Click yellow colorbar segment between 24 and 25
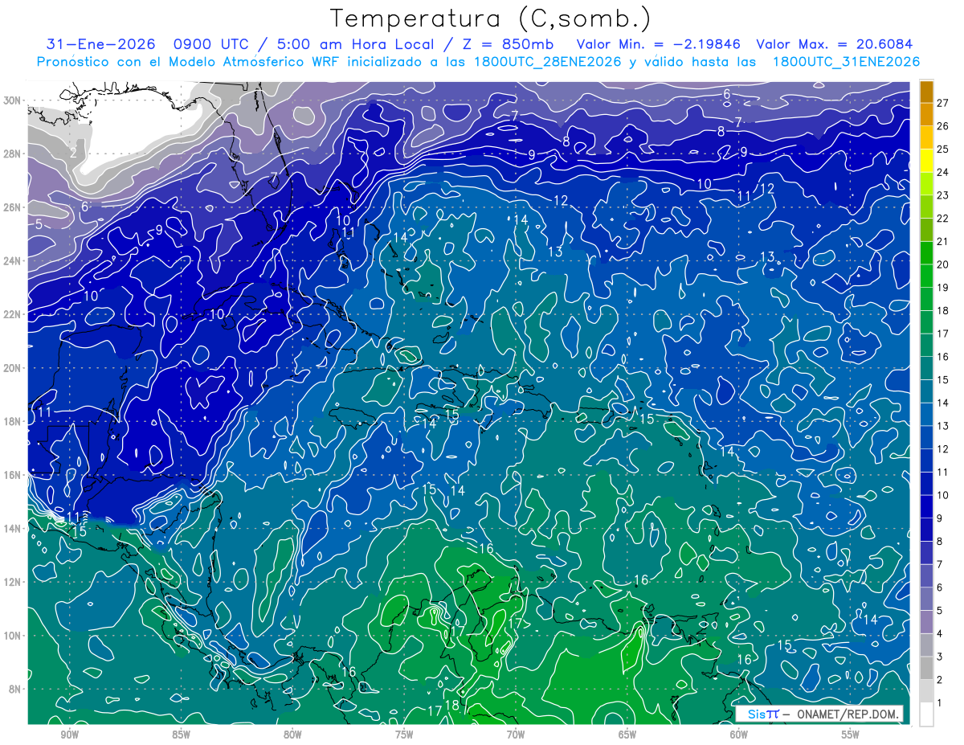 click(926, 160)
